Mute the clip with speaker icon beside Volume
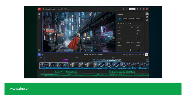 click(x=142, y=50)
